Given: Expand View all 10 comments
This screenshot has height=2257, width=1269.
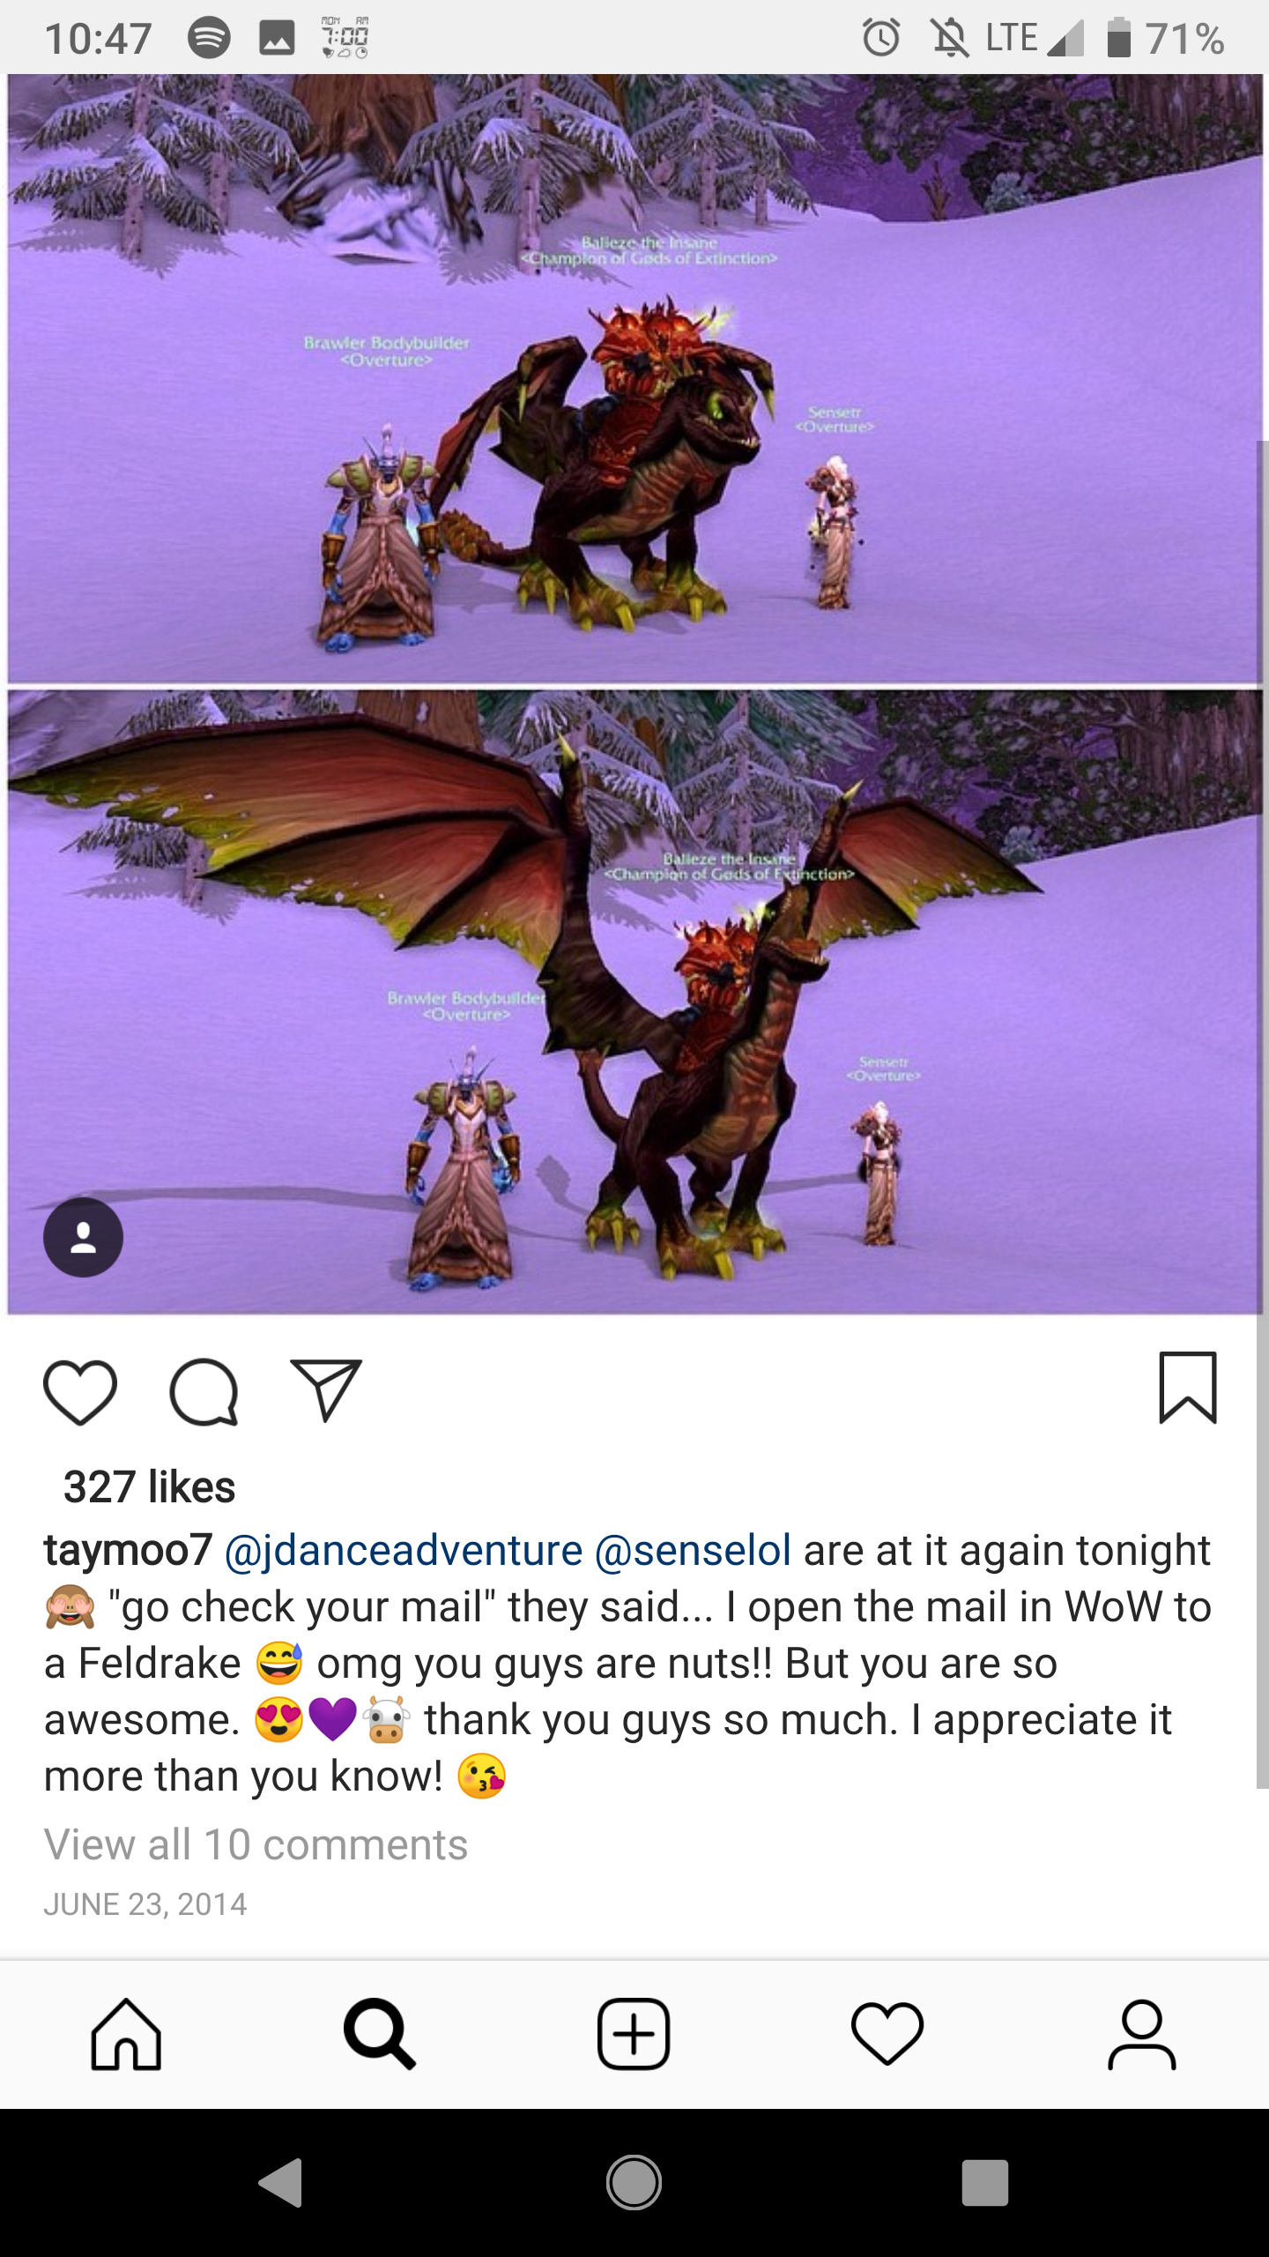Looking at the screenshot, I should pos(256,1844).
